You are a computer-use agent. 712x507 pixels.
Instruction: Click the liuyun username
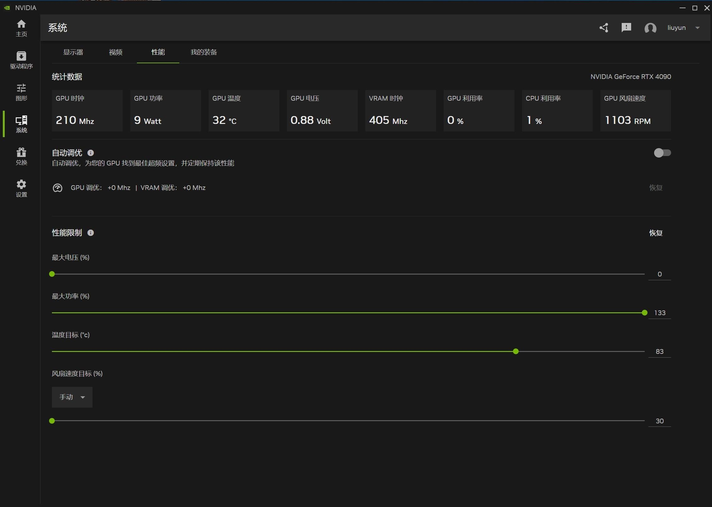(676, 28)
